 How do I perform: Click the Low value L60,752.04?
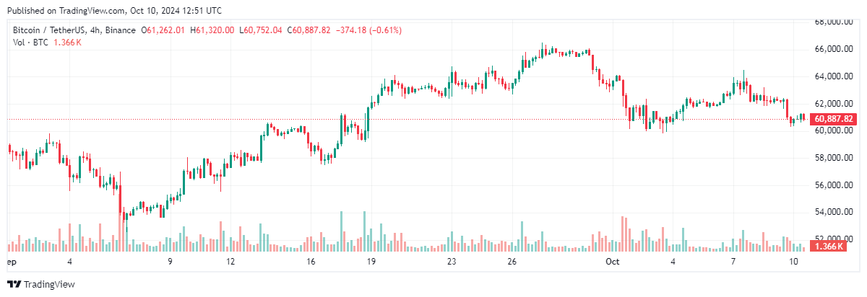[261, 30]
